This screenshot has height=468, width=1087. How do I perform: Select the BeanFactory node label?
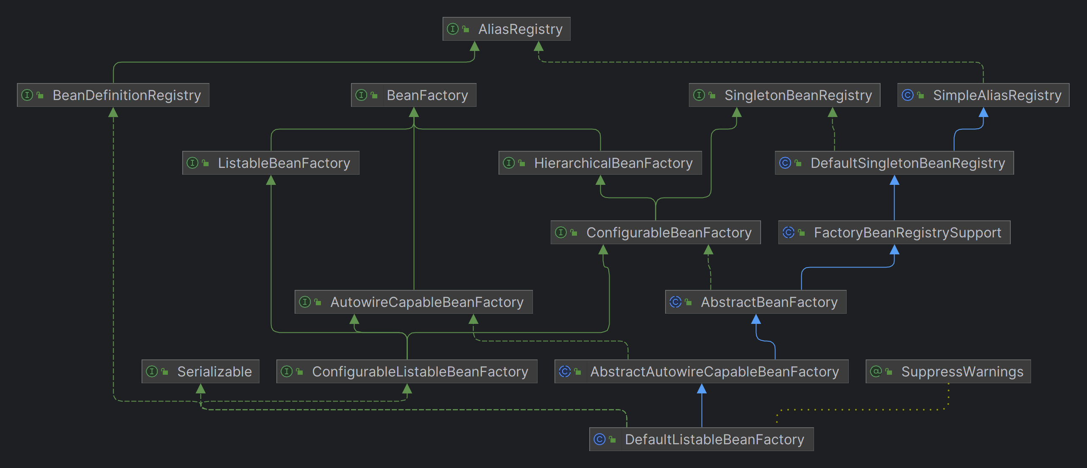coord(427,95)
